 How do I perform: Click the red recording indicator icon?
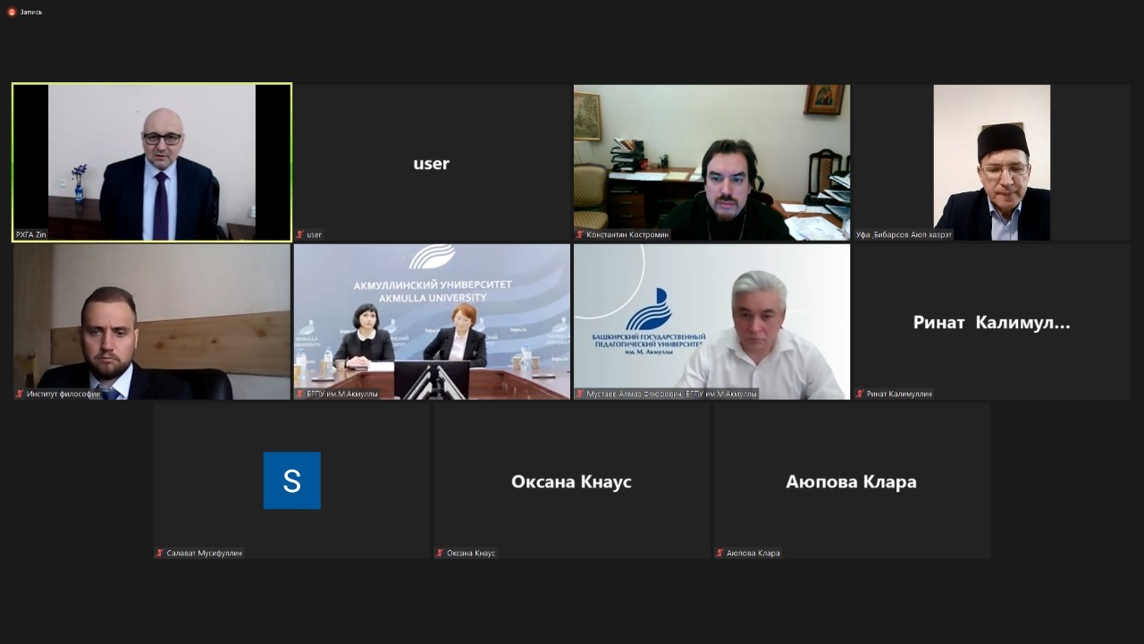[12, 12]
